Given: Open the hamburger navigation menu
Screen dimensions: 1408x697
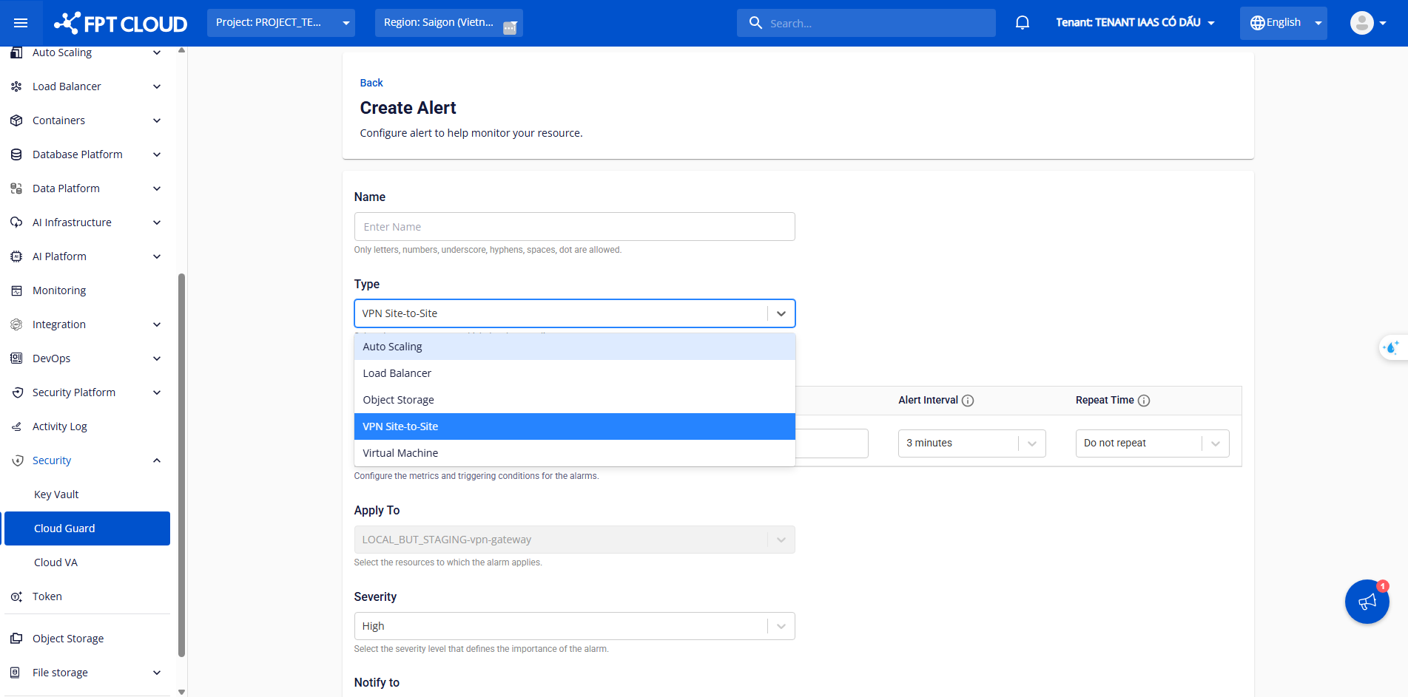Looking at the screenshot, I should 21,23.
